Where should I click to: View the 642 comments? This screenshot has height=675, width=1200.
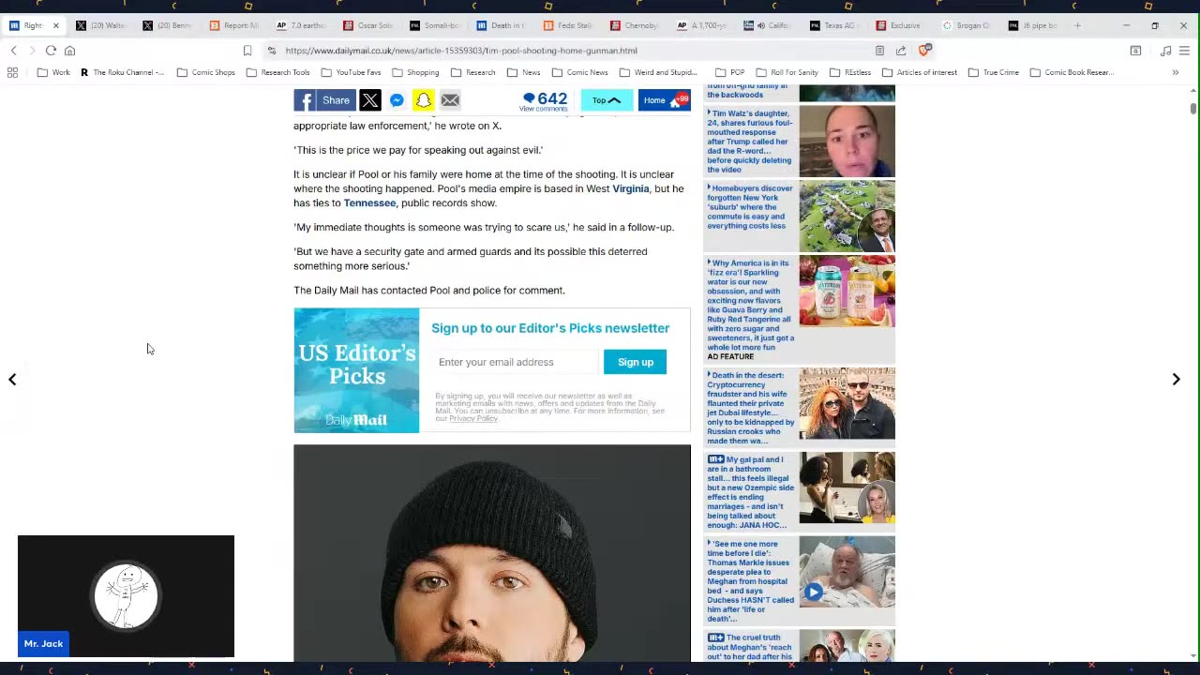pos(545,101)
